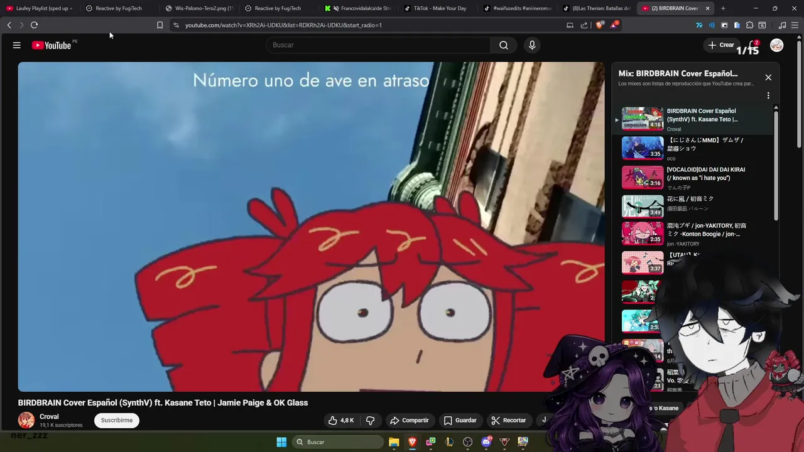Open League of Legends taskbar icon
804x452 pixels.
[x=449, y=442]
